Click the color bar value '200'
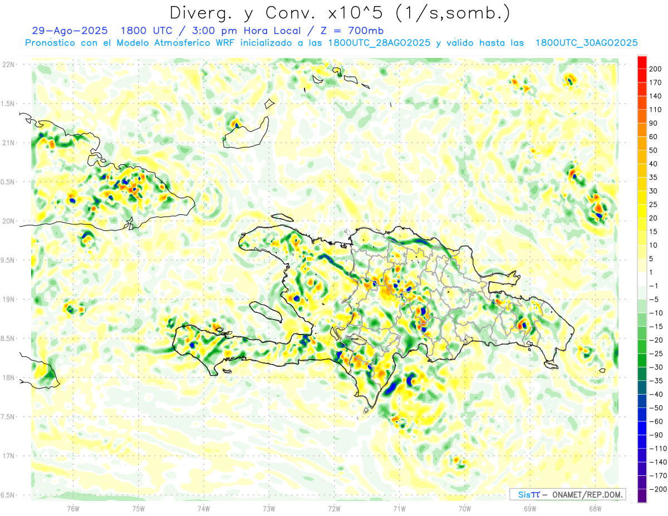The width and height of the screenshot is (668, 516). [x=656, y=69]
